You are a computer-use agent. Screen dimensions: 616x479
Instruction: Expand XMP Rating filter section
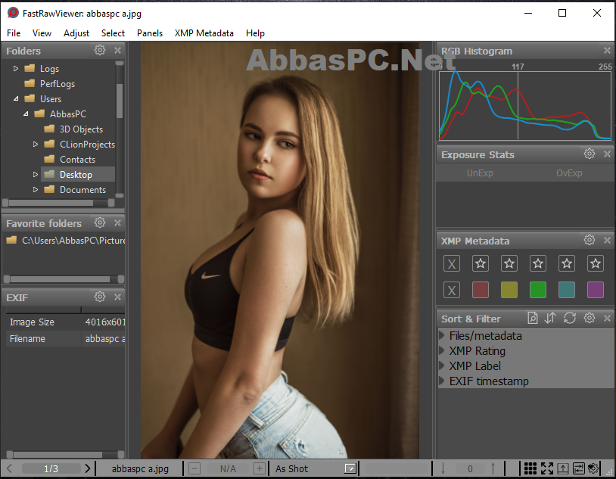[x=442, y=350]
